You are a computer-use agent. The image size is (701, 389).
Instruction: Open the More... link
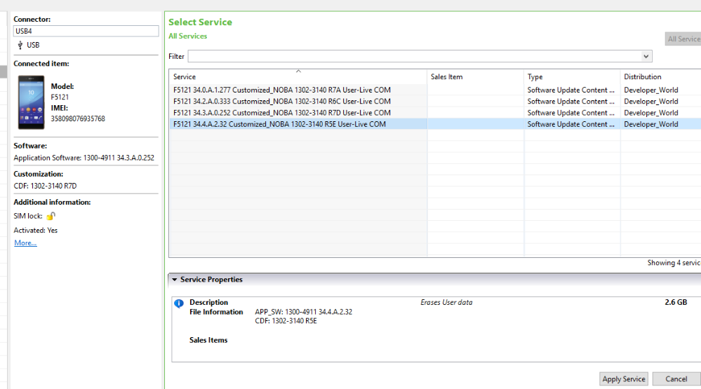tap(25, 243)
